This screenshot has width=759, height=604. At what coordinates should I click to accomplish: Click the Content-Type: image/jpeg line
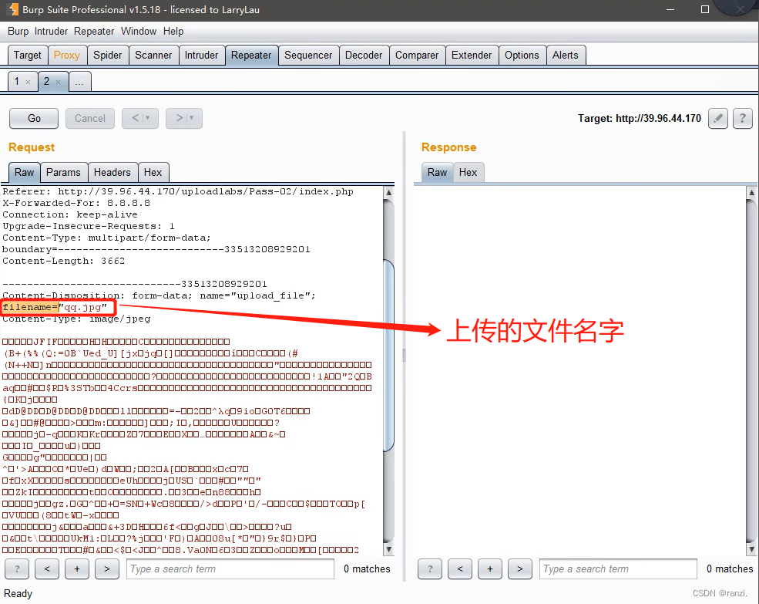click(76, 319)
